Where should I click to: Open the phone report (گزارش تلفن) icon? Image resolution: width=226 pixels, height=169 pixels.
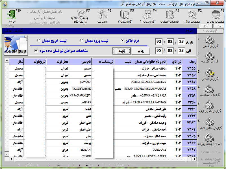pyautogui.click(x=211, y=41)
